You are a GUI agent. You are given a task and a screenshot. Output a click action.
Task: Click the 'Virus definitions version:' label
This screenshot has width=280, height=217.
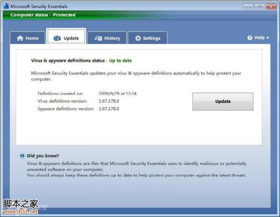63,101
